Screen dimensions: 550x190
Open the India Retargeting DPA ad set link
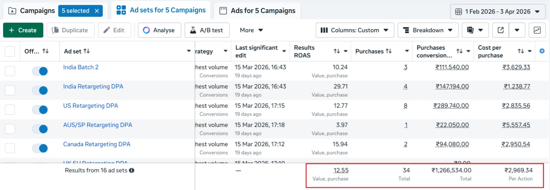[x=93, y=86]
